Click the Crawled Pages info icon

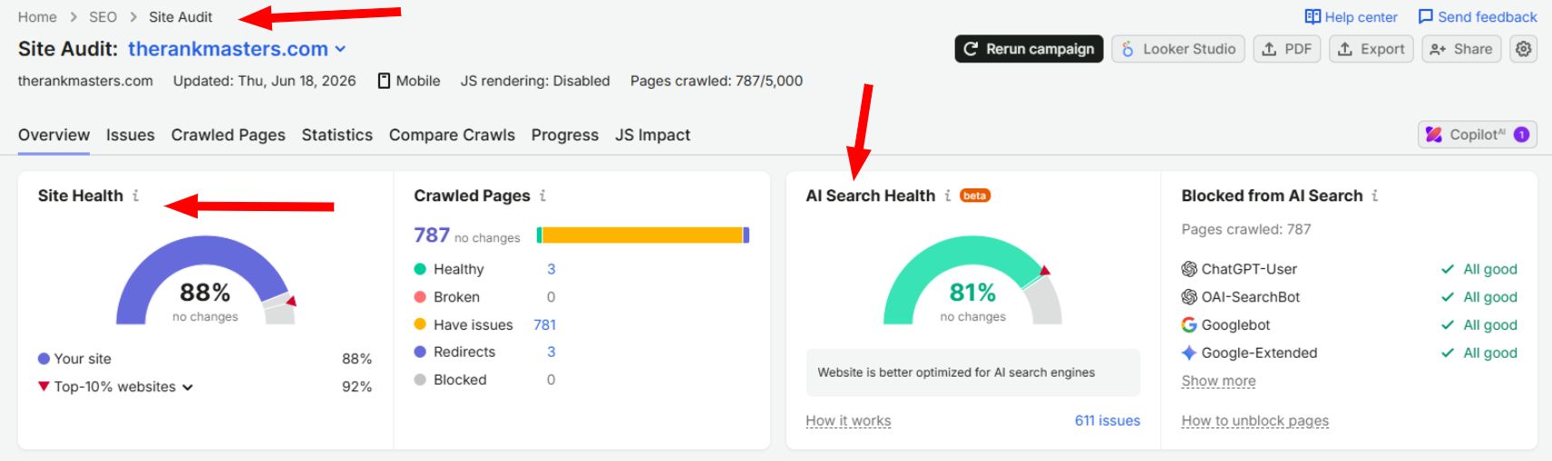pyautogui.click(x=542, y=196)
